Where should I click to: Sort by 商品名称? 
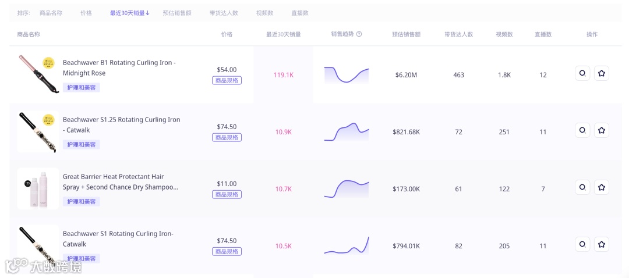[x=51, y=13]
